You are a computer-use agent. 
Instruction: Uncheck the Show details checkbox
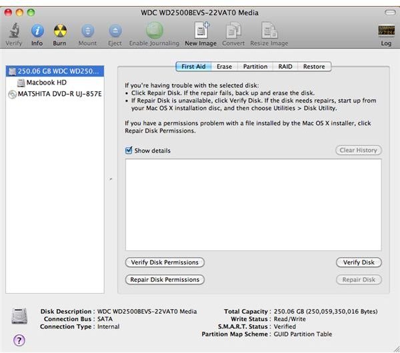pyautogui.click(x=129, y=151)
